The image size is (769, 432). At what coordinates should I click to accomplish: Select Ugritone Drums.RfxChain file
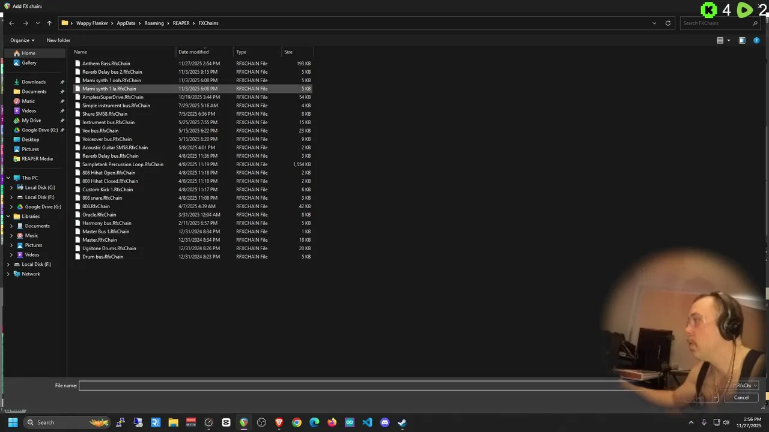[192, 248]
